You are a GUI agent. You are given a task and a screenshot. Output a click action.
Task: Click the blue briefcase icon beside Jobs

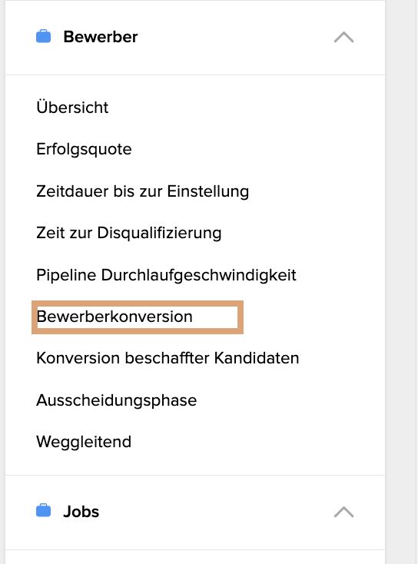point(44,510)
